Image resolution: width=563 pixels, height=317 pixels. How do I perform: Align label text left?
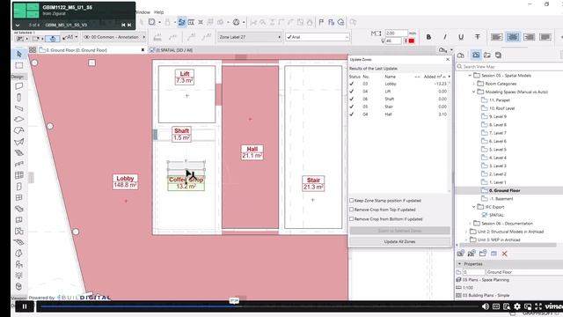[496, 37]
